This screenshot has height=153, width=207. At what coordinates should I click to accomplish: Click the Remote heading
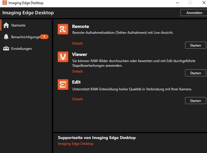pyautogui.click(x=81, y=27)
